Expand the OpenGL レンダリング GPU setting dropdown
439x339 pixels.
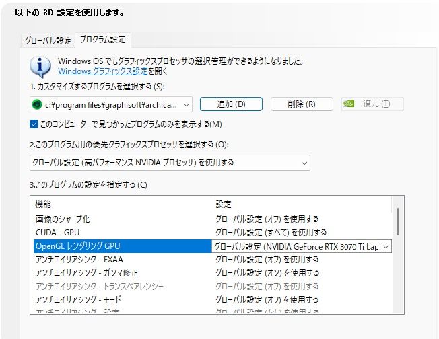click(x=386, y=247)
